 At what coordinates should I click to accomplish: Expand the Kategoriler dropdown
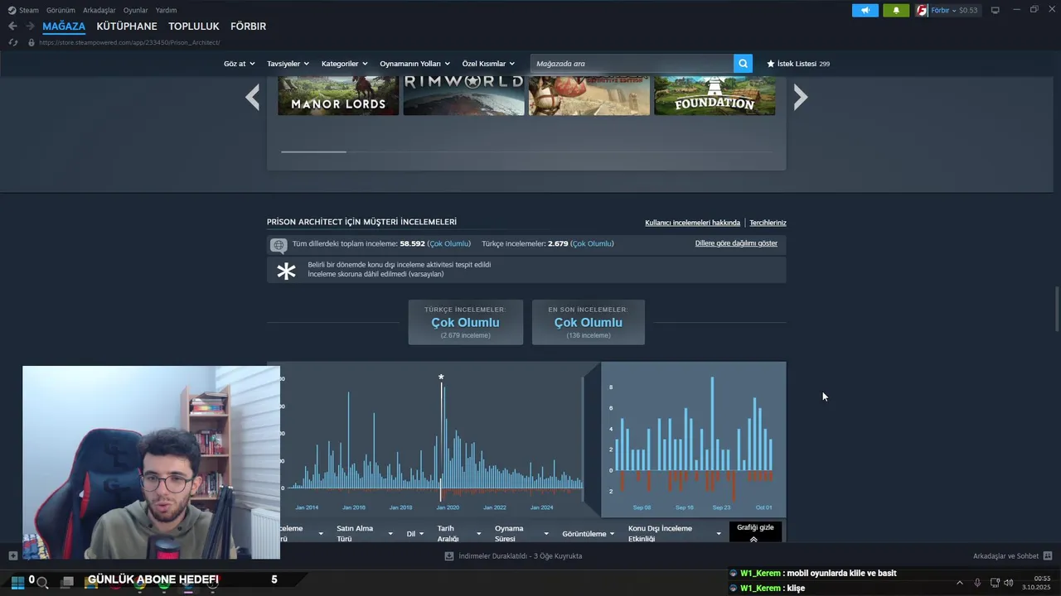pos(344,64)
